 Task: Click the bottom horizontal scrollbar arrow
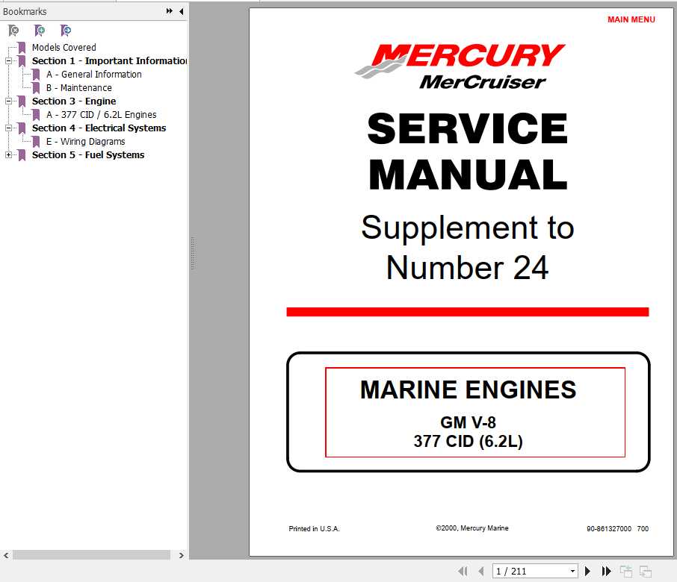click(181, 555)
